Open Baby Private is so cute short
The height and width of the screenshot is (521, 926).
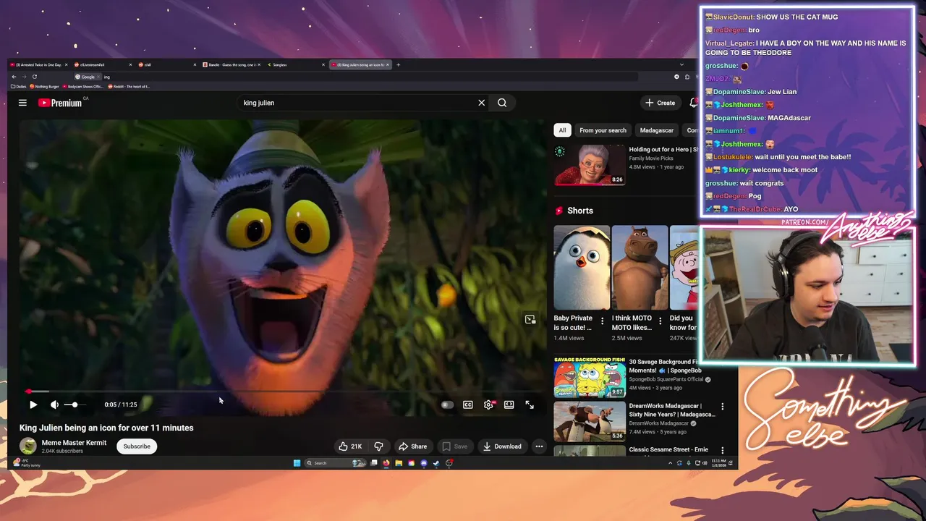[582, 268]
